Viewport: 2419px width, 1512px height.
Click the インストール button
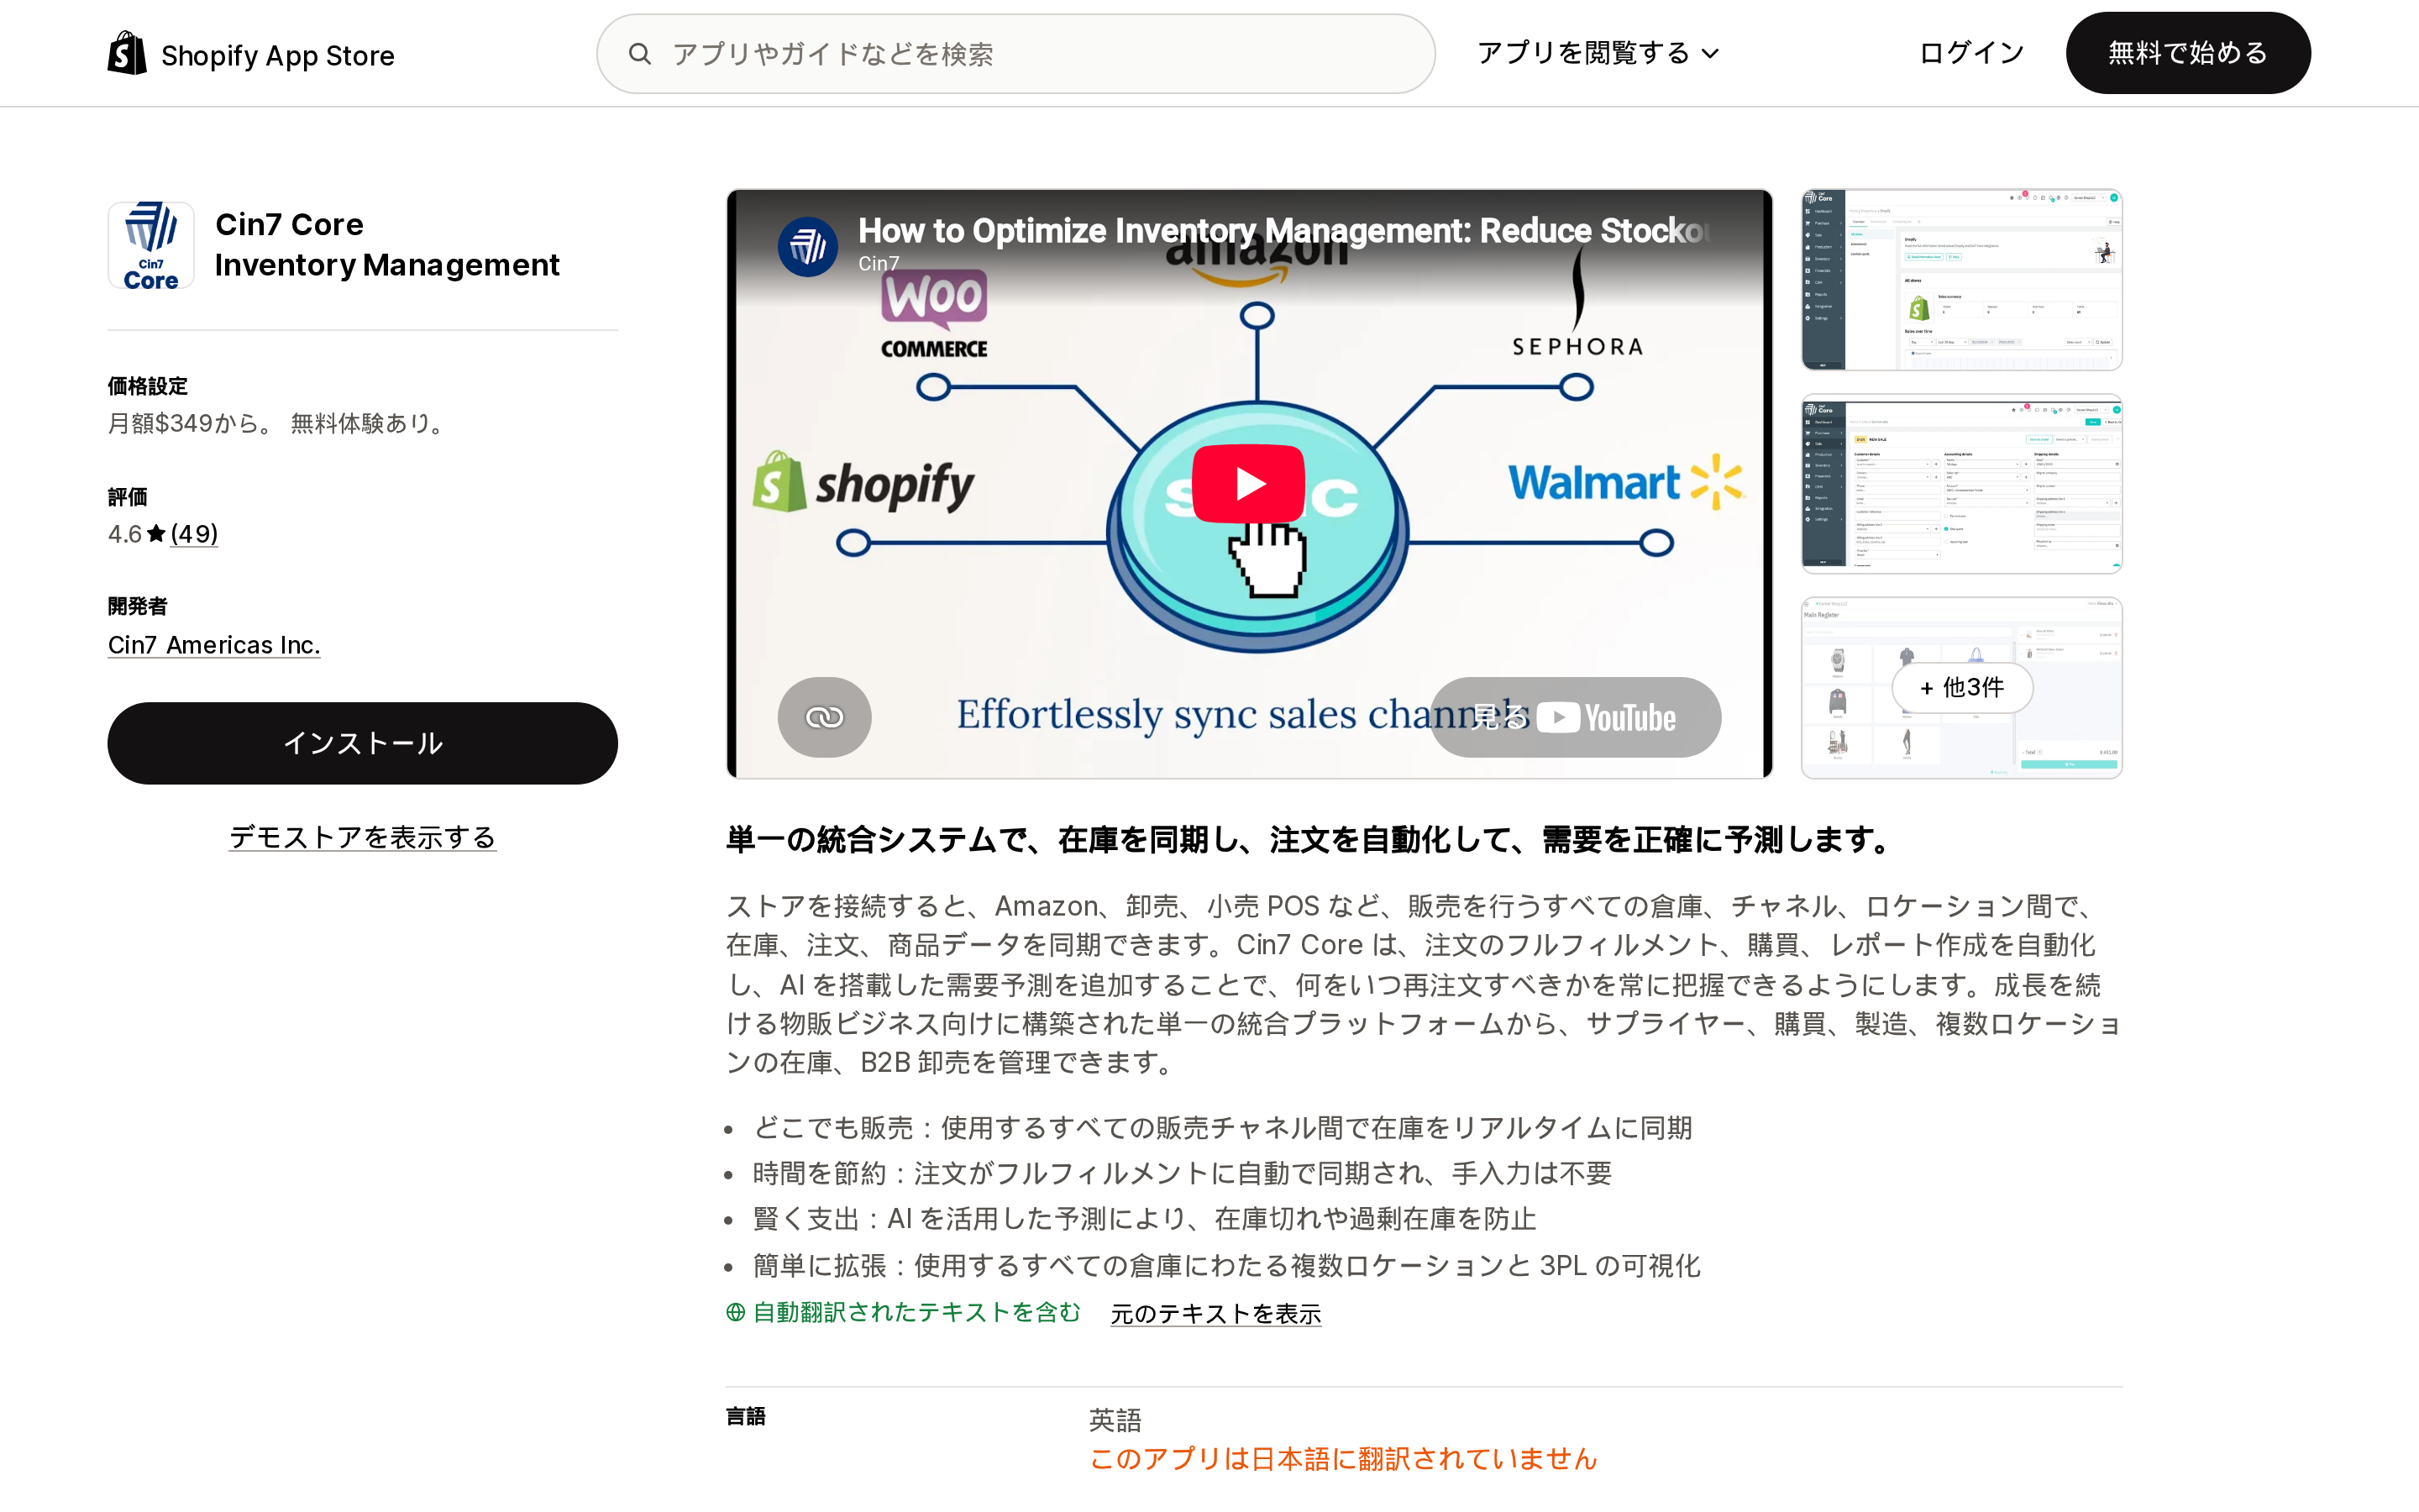tap(363, 743)
